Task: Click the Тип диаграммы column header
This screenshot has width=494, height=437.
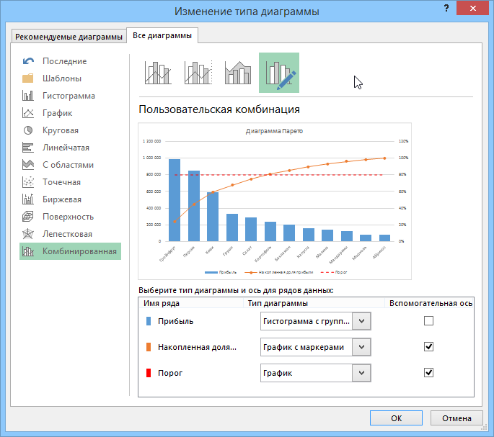Action: click(x=278, y=303)
